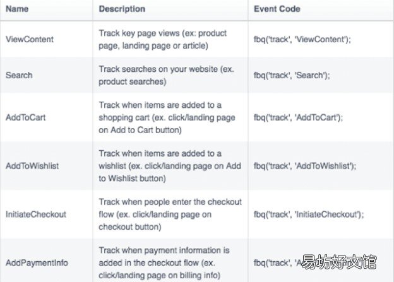394x282 pixels.
Task: Click the InitiateCheckout fbq event code
Action: [309, 214]
